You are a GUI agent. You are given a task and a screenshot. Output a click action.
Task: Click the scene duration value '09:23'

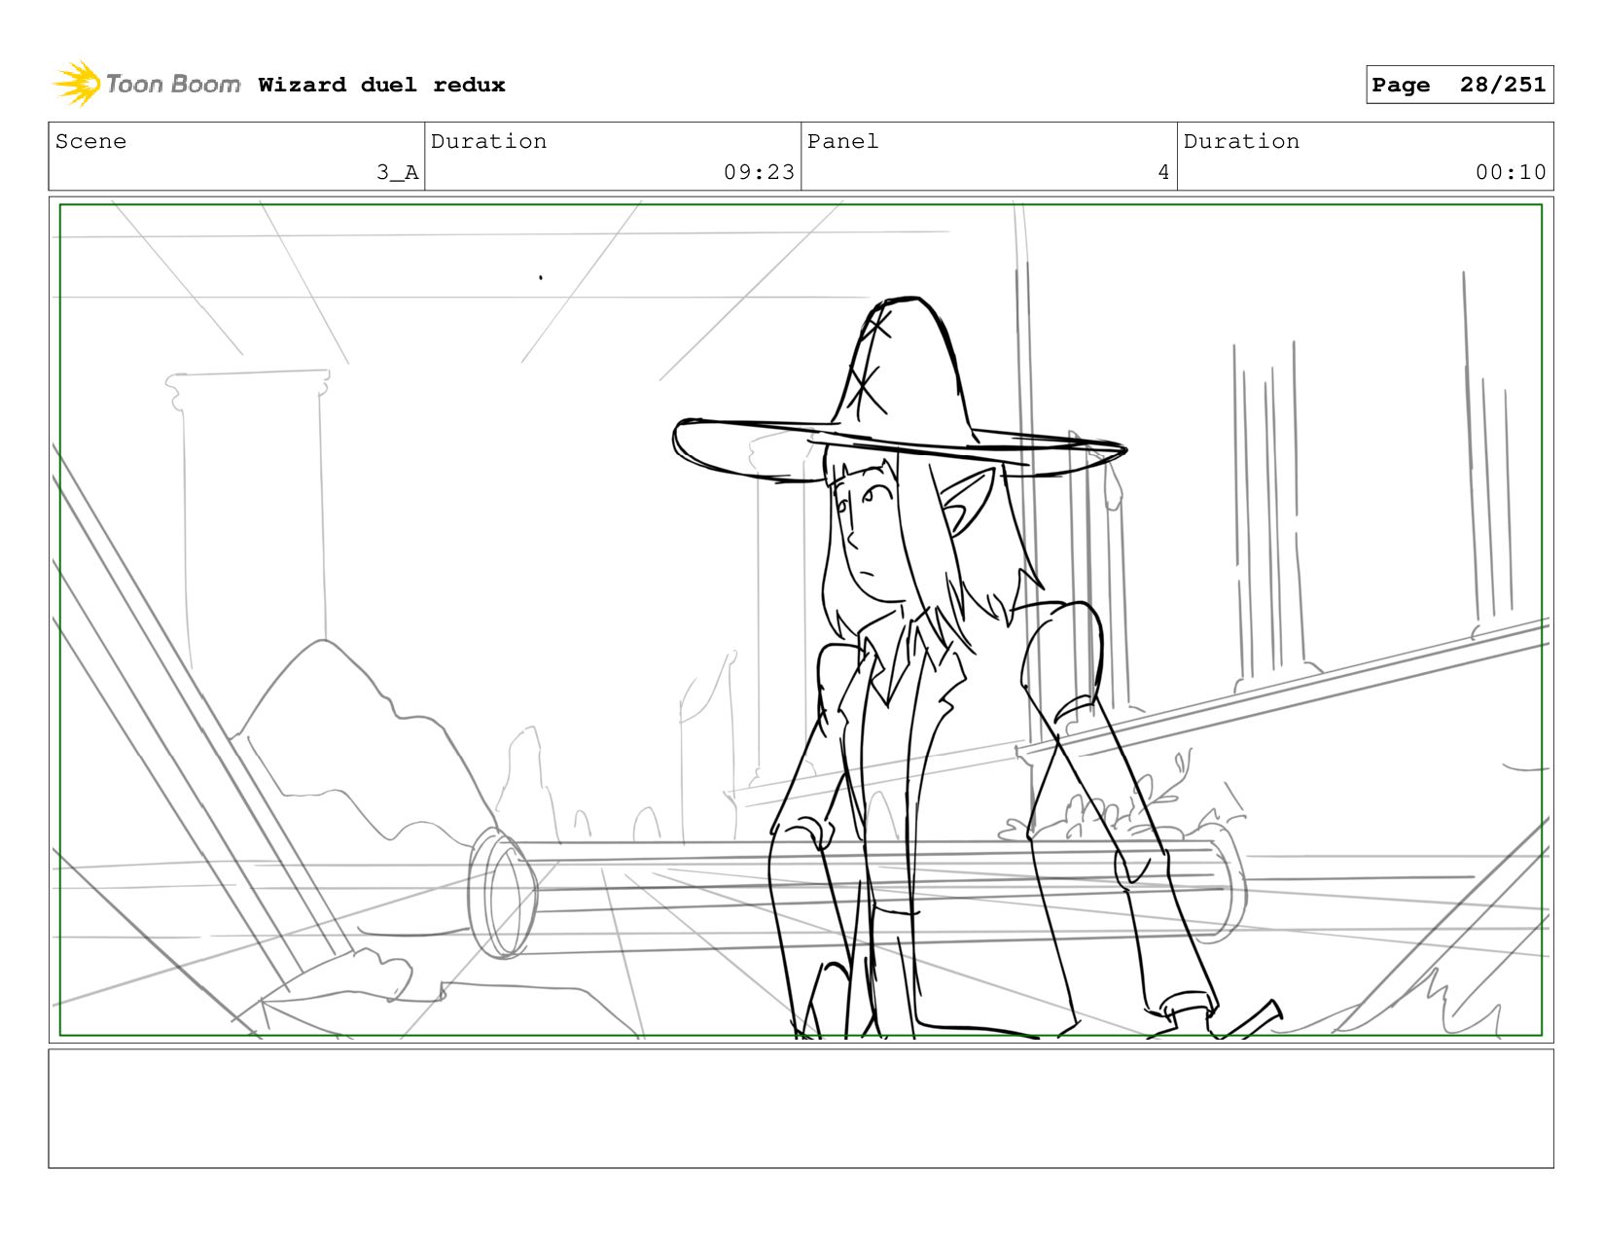coord(759,172)
